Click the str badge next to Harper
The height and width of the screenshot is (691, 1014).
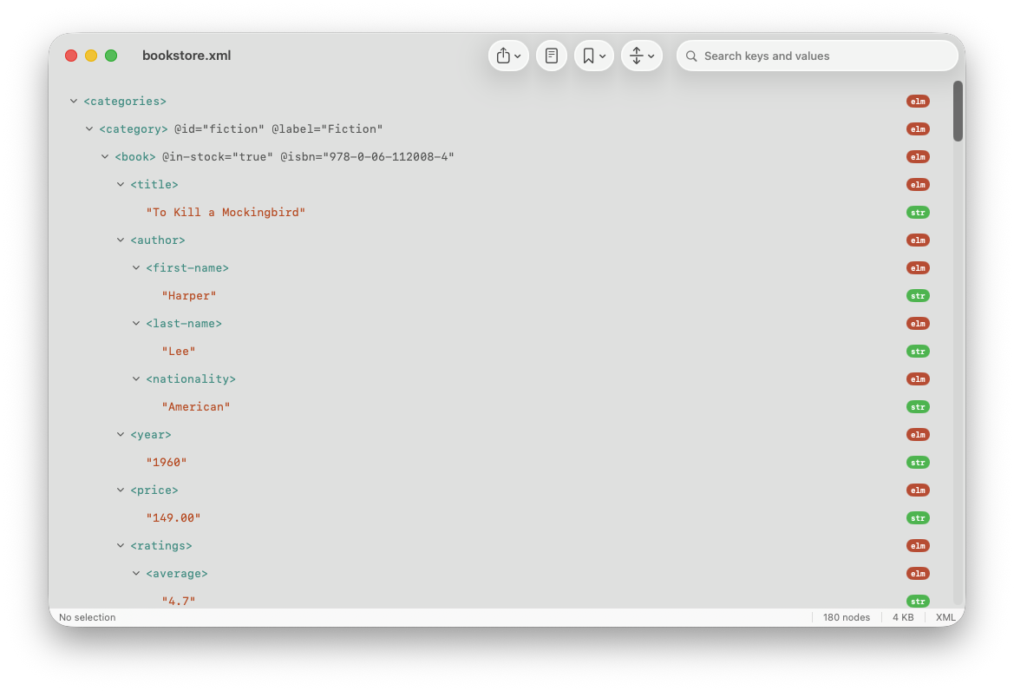point(918,295)
